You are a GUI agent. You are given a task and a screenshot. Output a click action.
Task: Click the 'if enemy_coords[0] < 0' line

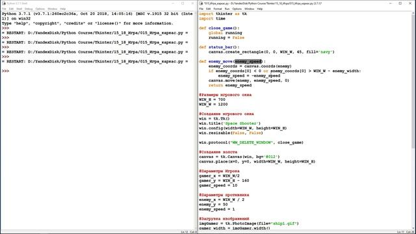coord(285,71)
